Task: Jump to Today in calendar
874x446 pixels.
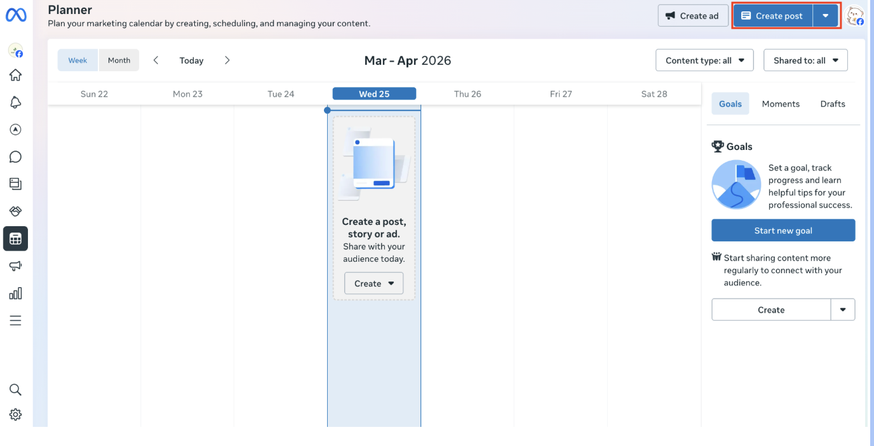Action: coord(191,60)
